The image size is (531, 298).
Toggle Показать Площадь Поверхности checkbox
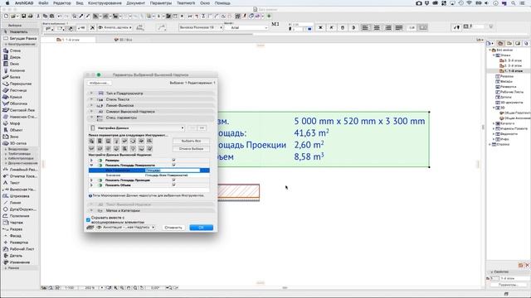pyautogui.click(x=173, y=165)
